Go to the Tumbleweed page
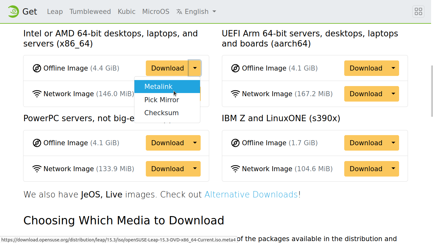 coord(90,12)
